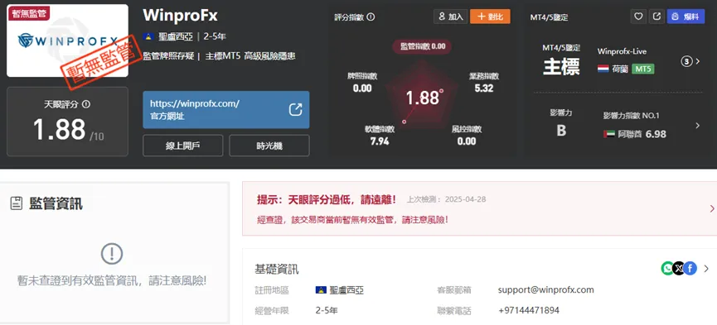Open the WhatsApp contact icon
This screenshot has height=325, width=717.
coord(667,269)
